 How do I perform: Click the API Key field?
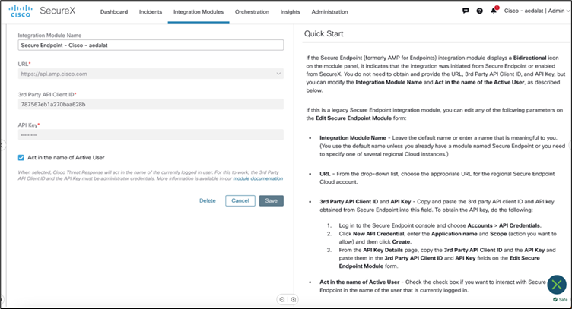(x=151, y=135)
